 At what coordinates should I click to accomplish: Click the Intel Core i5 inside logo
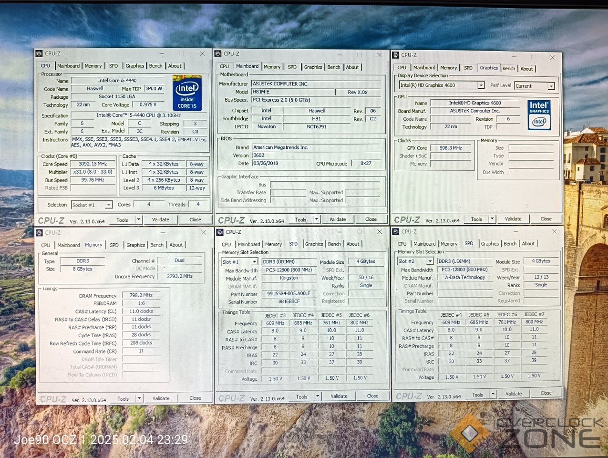pos(187,93)
